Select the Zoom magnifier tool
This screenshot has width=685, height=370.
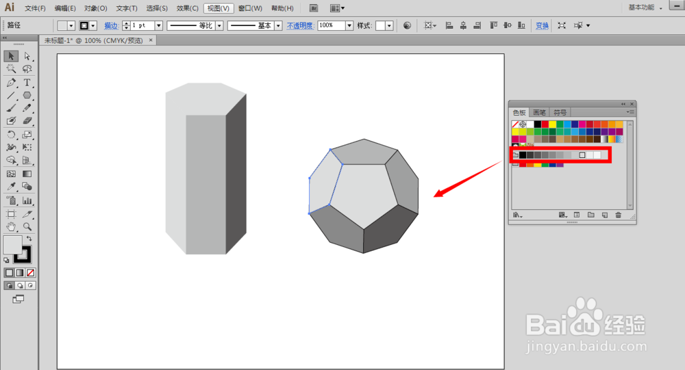[x=27, y=227]
